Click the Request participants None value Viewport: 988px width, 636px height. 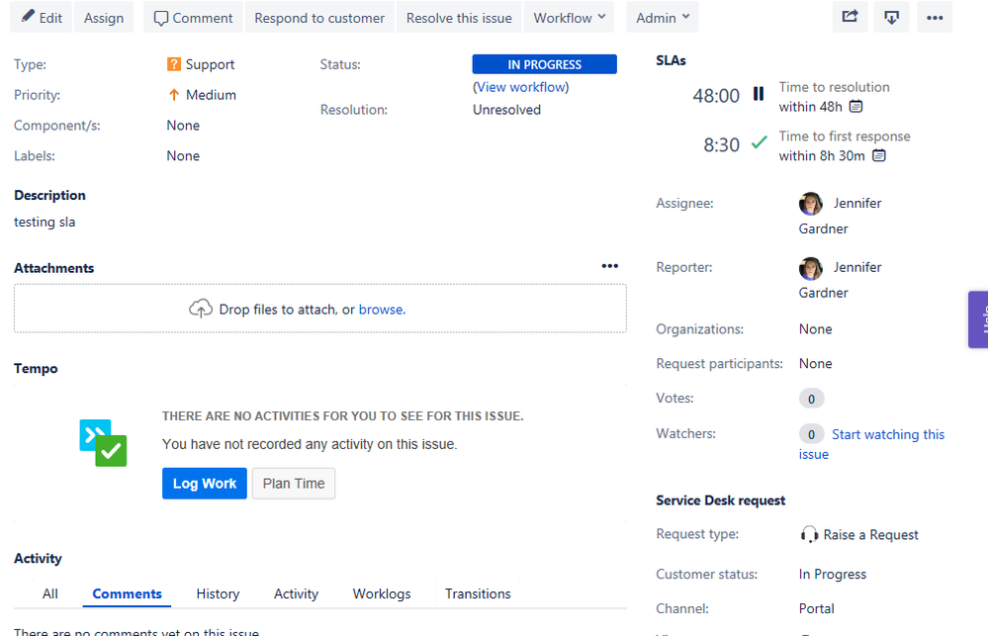click(x=815, y=364)
